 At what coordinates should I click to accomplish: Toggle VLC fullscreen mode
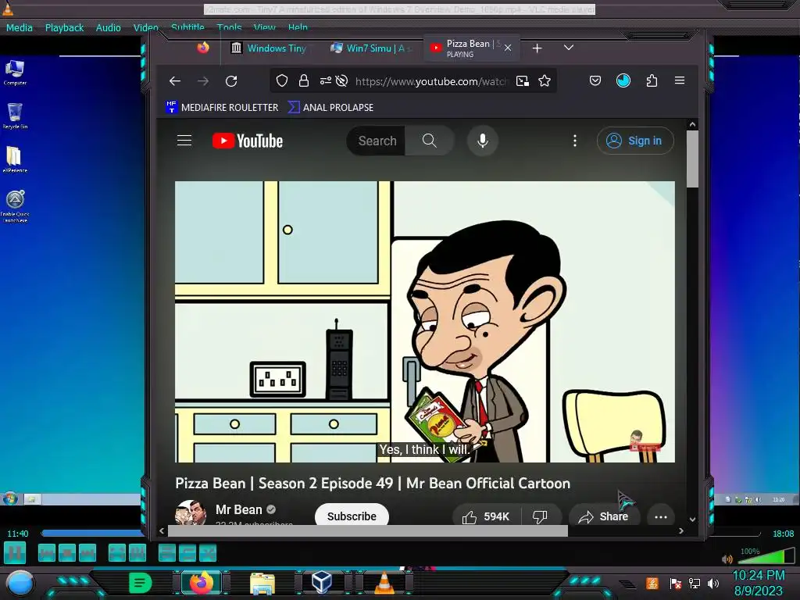(x=117, y=553)
